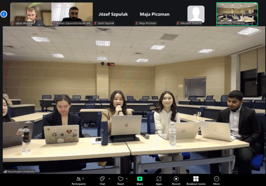The width and height of the screenshot is (266, 186).
Task: Click the muted mic icon beside Maja Piczman
Action: point(137,23)
